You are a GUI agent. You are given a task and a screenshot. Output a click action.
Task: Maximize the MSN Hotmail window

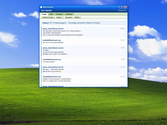[123, 7]
